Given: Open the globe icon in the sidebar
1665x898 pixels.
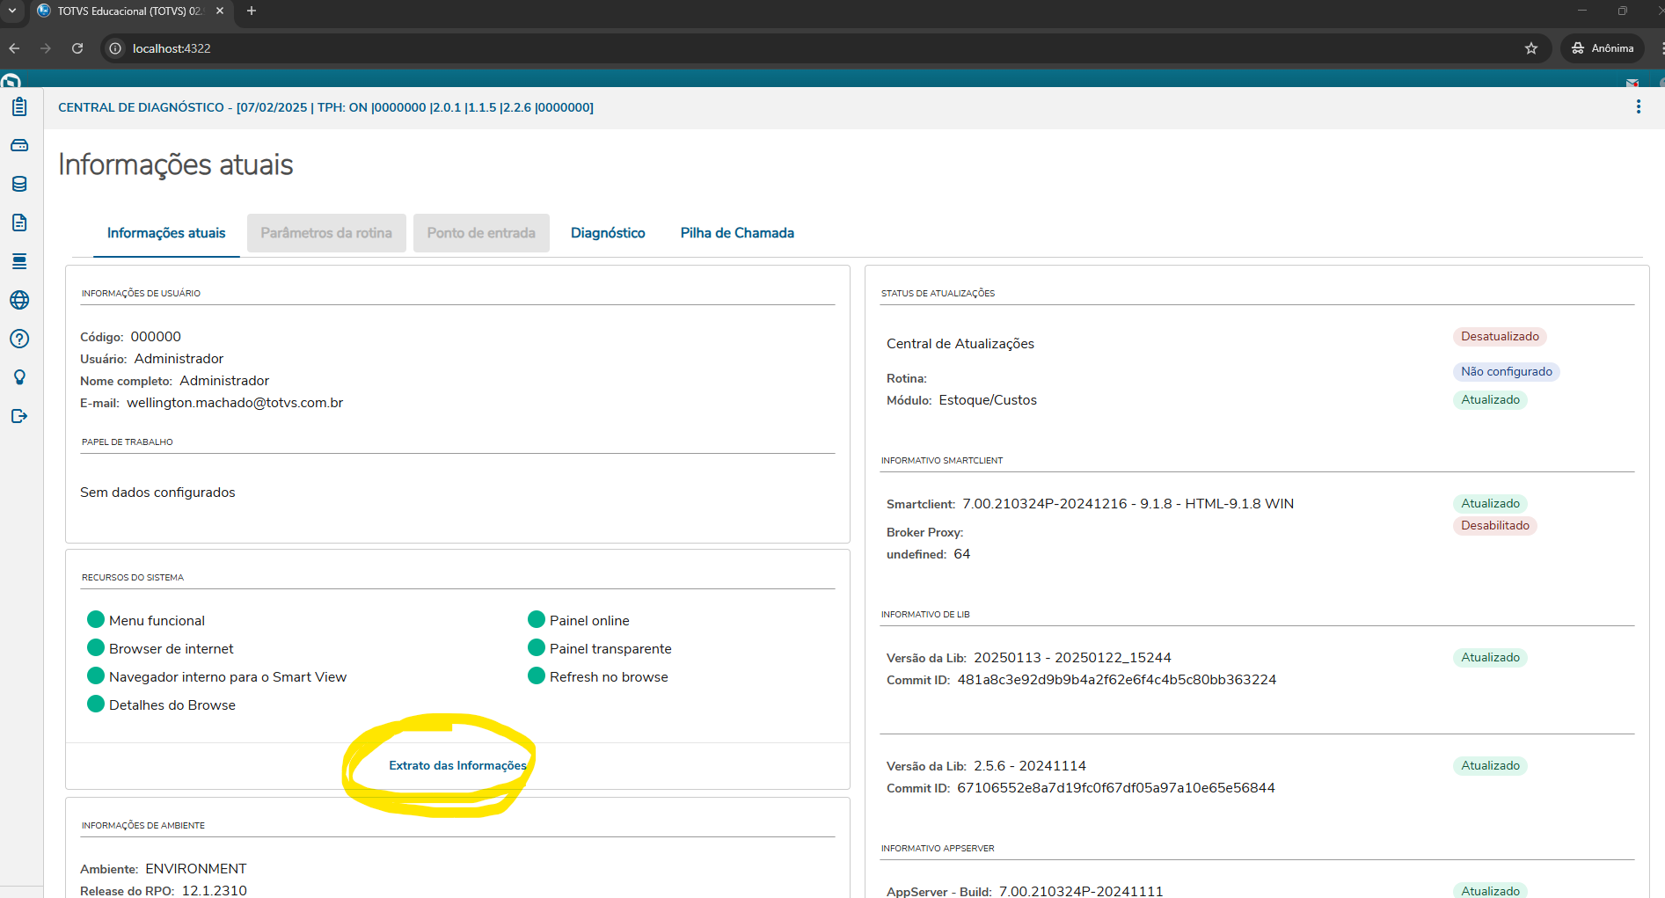Looking at the screenshot, I should tap(19, 300).
